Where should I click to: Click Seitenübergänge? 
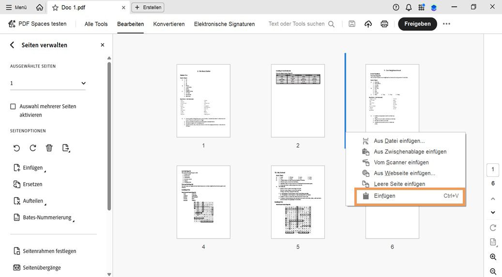point(37,268)
